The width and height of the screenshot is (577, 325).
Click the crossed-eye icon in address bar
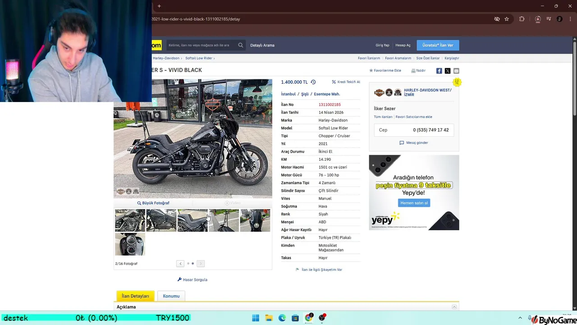[497, 19]
